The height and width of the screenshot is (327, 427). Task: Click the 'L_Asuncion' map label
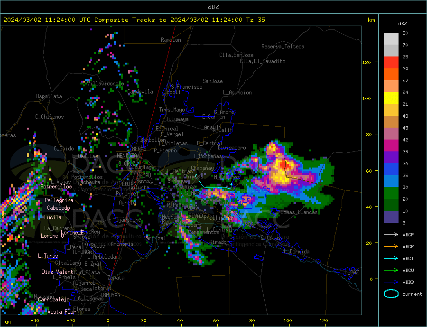click(237, 93)
